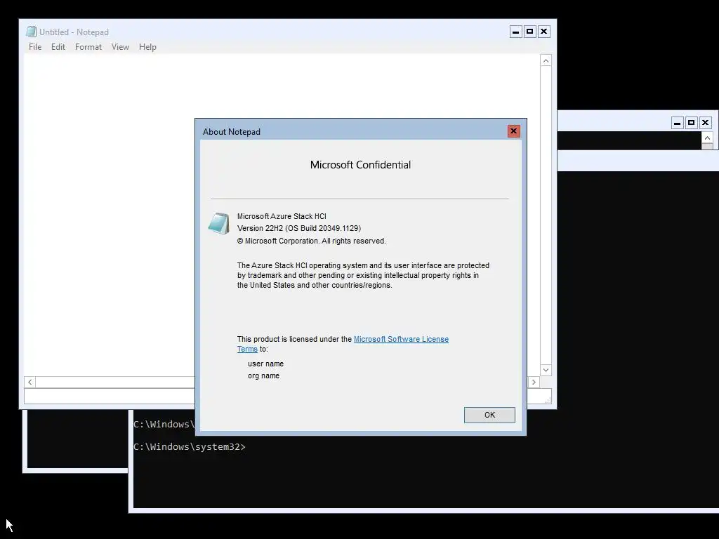Click the Notepad window resize grip

click(547, 399)
